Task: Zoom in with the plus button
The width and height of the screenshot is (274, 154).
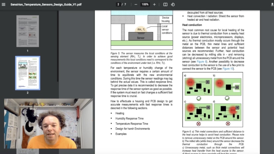Action: pos(154,5)
